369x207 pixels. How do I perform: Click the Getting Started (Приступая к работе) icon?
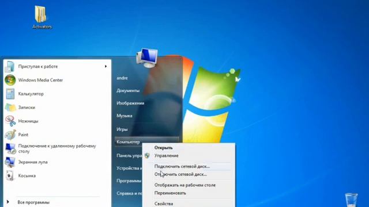(10, 67)
